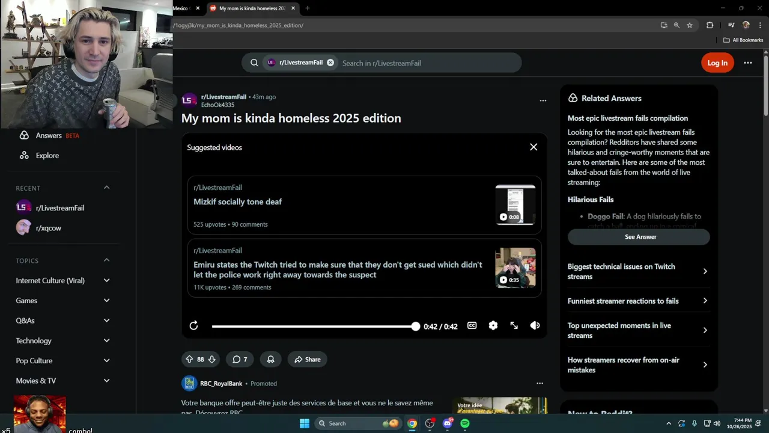Open Biggest technical issues on Twitch streams
This screenshot has width=769, height=433.
(x=639, y=271)
